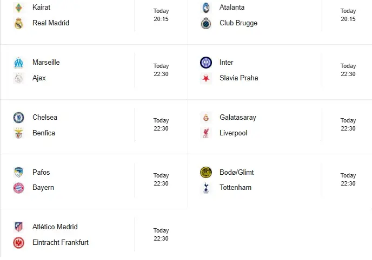Click the Atlético Madrid club crest
372x260 pixels.
[x=19, y=227]
